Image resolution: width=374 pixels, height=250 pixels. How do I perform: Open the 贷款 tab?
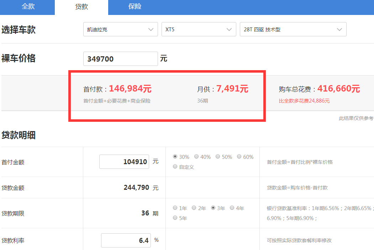tap(81, 7)
